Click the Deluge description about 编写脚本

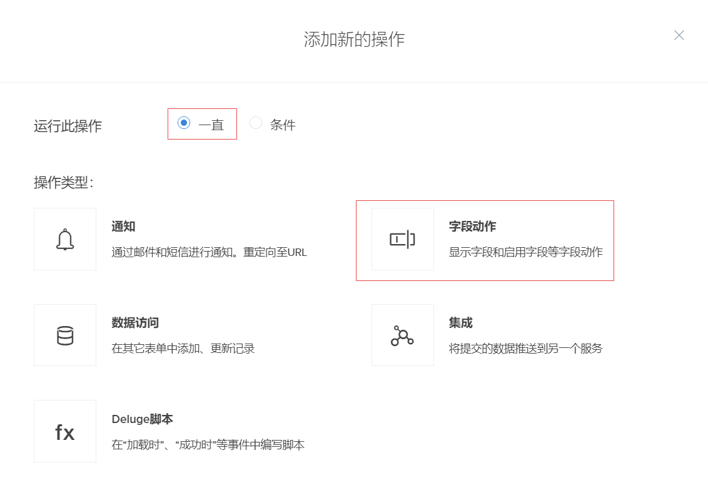(208, 445)
